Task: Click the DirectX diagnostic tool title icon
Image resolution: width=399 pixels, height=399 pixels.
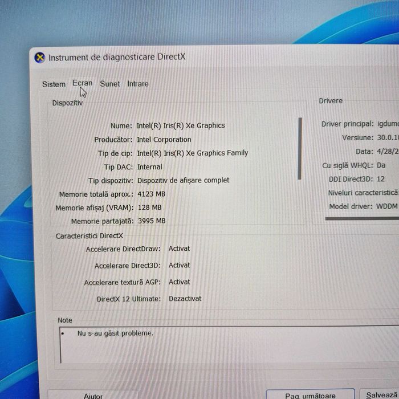Action: coord(40,58)
